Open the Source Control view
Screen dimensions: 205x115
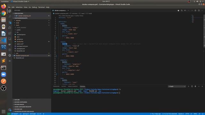10,22
